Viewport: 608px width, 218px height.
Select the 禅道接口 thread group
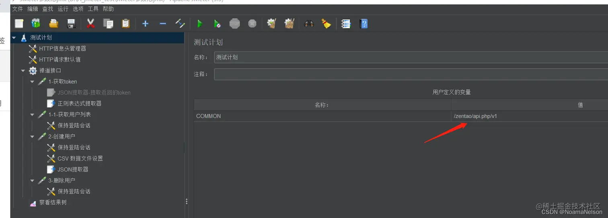click(50, 71)
